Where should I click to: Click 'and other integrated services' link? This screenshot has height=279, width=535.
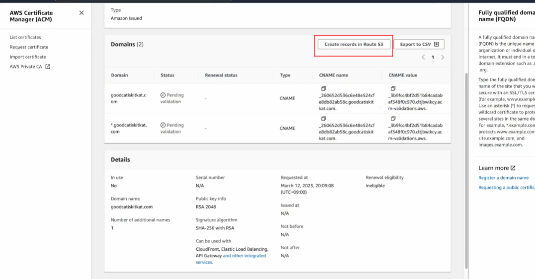[231, 259]
